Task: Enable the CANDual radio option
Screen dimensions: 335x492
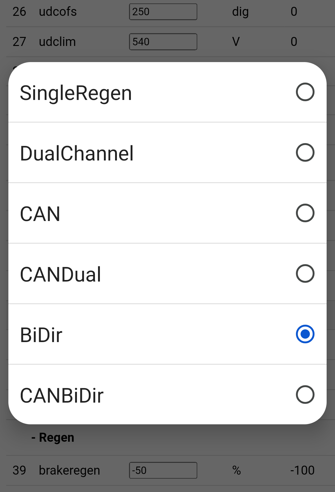Action: [305, 273]
